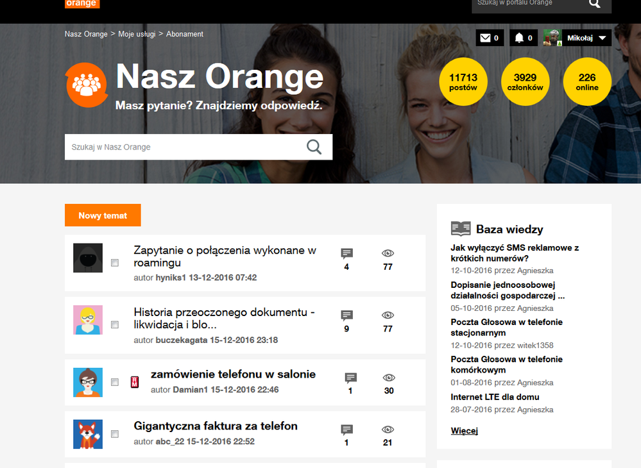Click the orange Nasz Orange community logo

(87, 83)
